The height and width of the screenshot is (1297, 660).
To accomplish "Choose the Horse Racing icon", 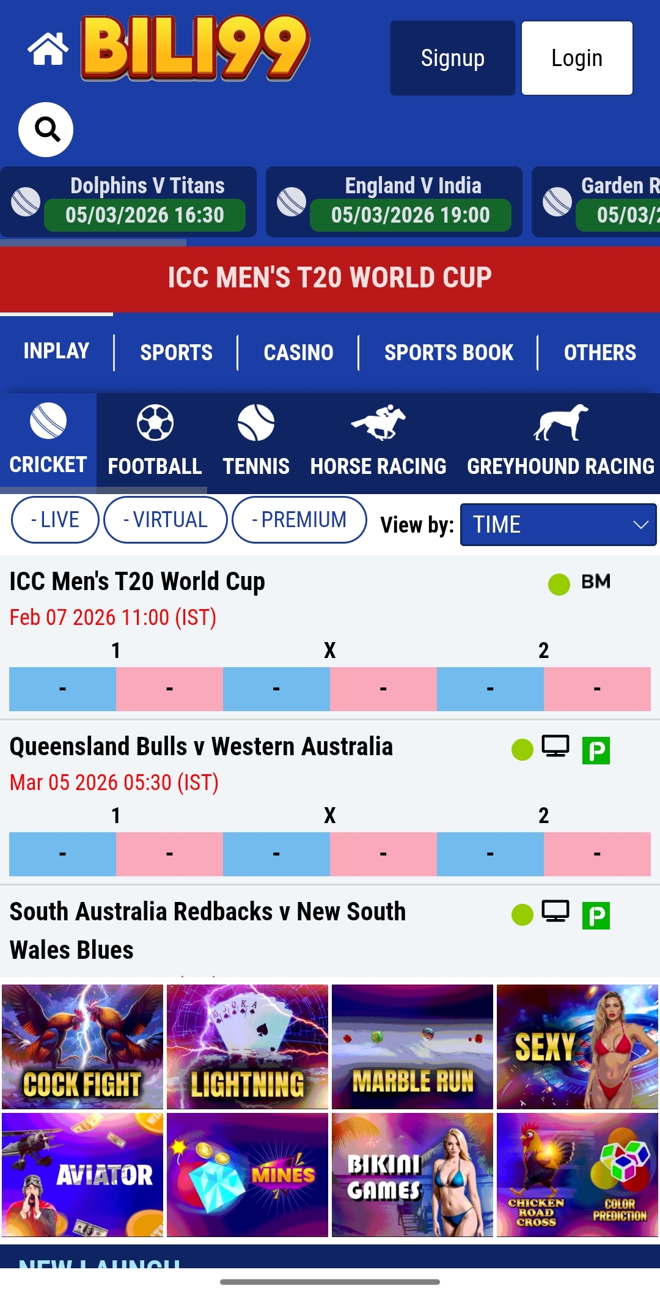I will 378,423.
